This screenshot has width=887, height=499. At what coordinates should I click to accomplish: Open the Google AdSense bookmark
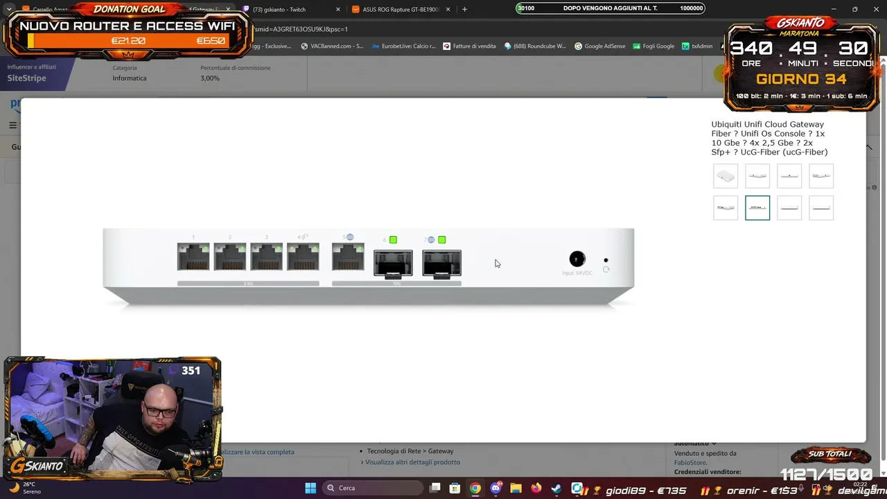pyautogui.click(x=600, y=46)
